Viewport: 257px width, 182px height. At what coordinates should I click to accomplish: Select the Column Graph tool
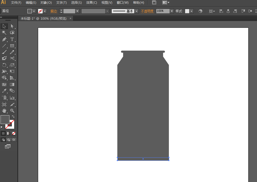coord(12,98)
